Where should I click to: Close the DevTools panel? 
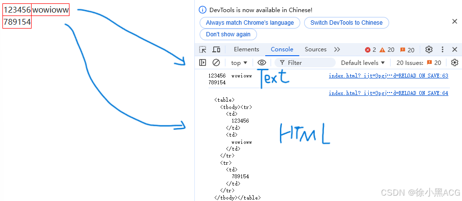[x=455, y=49]
